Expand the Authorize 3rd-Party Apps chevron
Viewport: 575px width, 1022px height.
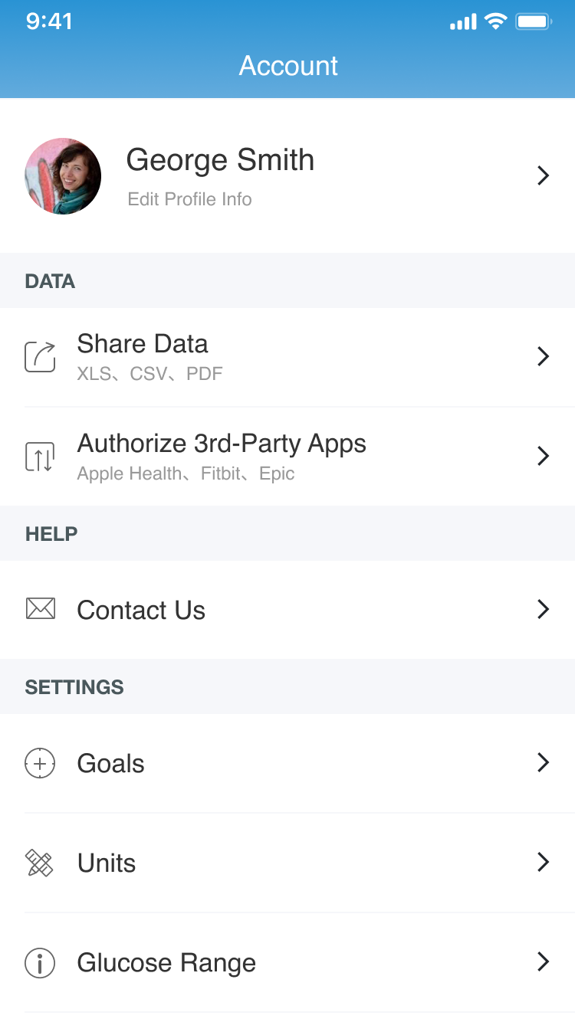click(544, 456)
